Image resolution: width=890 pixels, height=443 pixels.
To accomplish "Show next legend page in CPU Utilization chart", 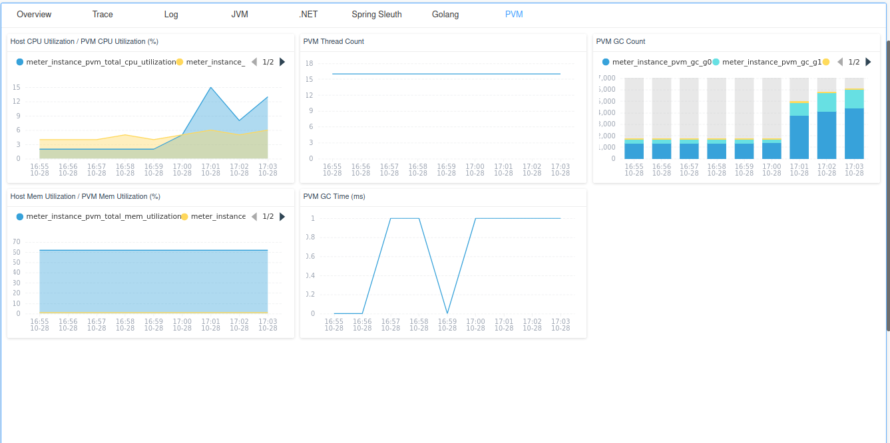I will [x=282, y=62].
